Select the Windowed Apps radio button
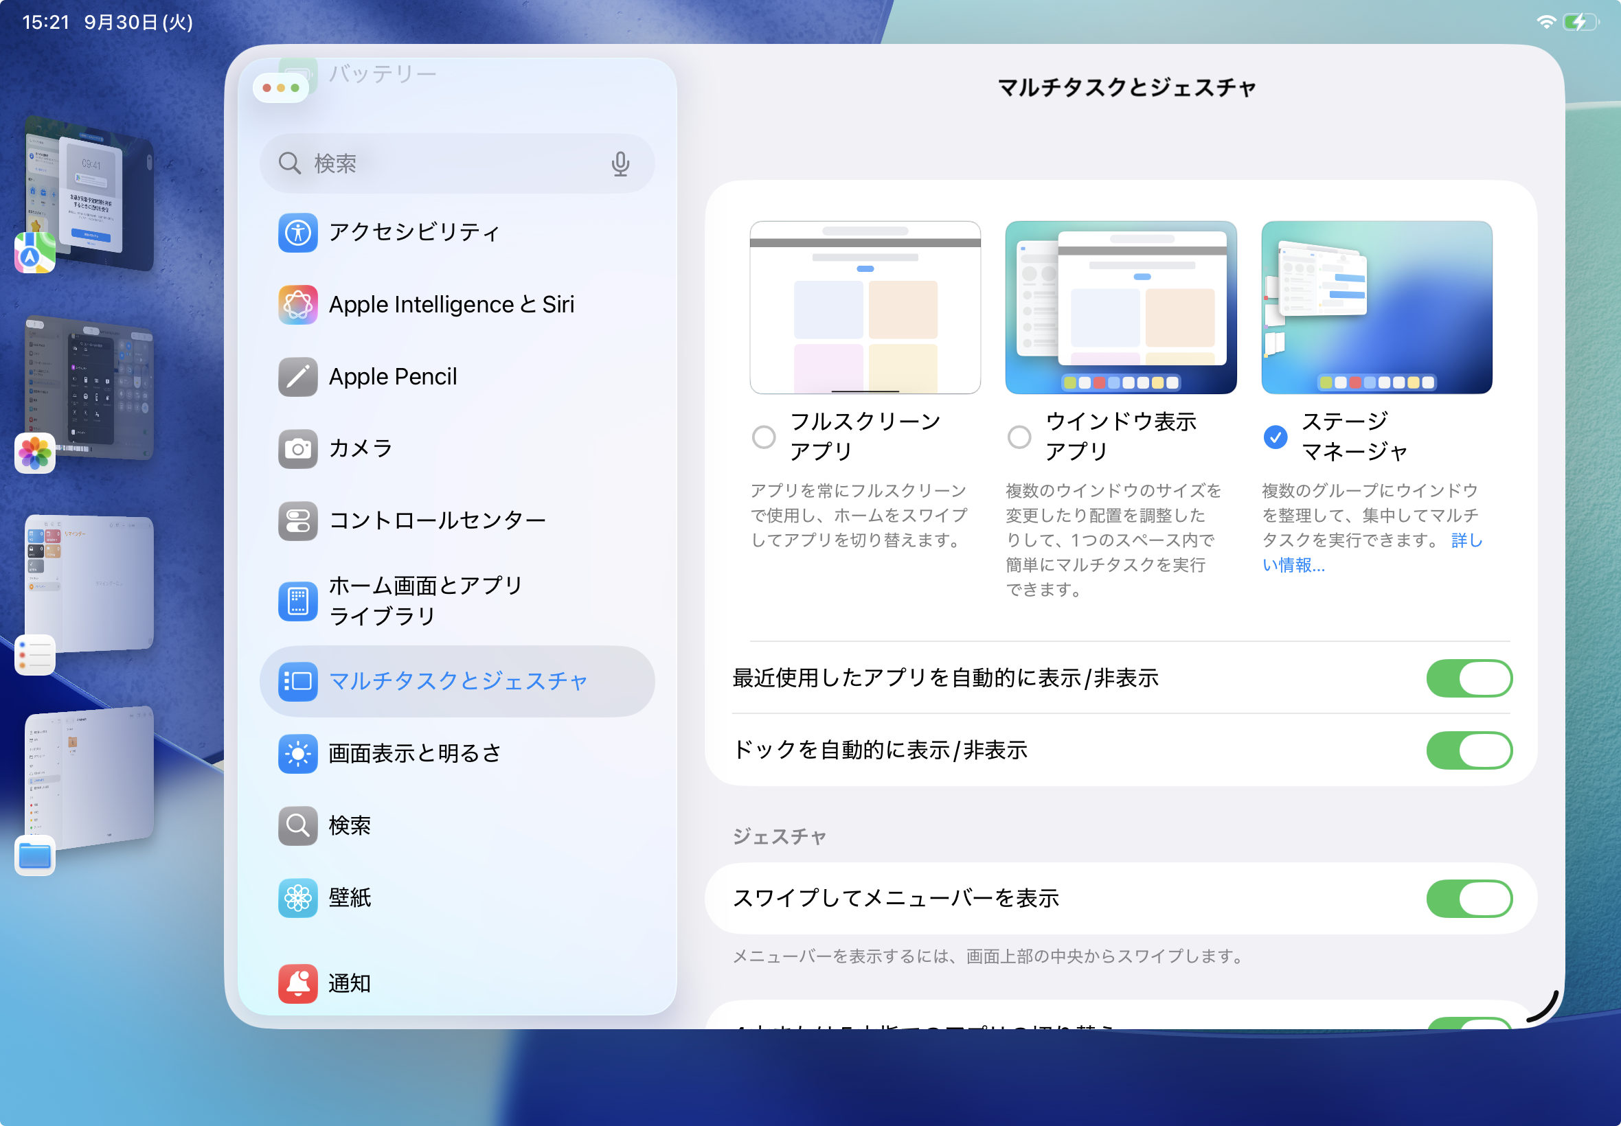 [1019, 437]
